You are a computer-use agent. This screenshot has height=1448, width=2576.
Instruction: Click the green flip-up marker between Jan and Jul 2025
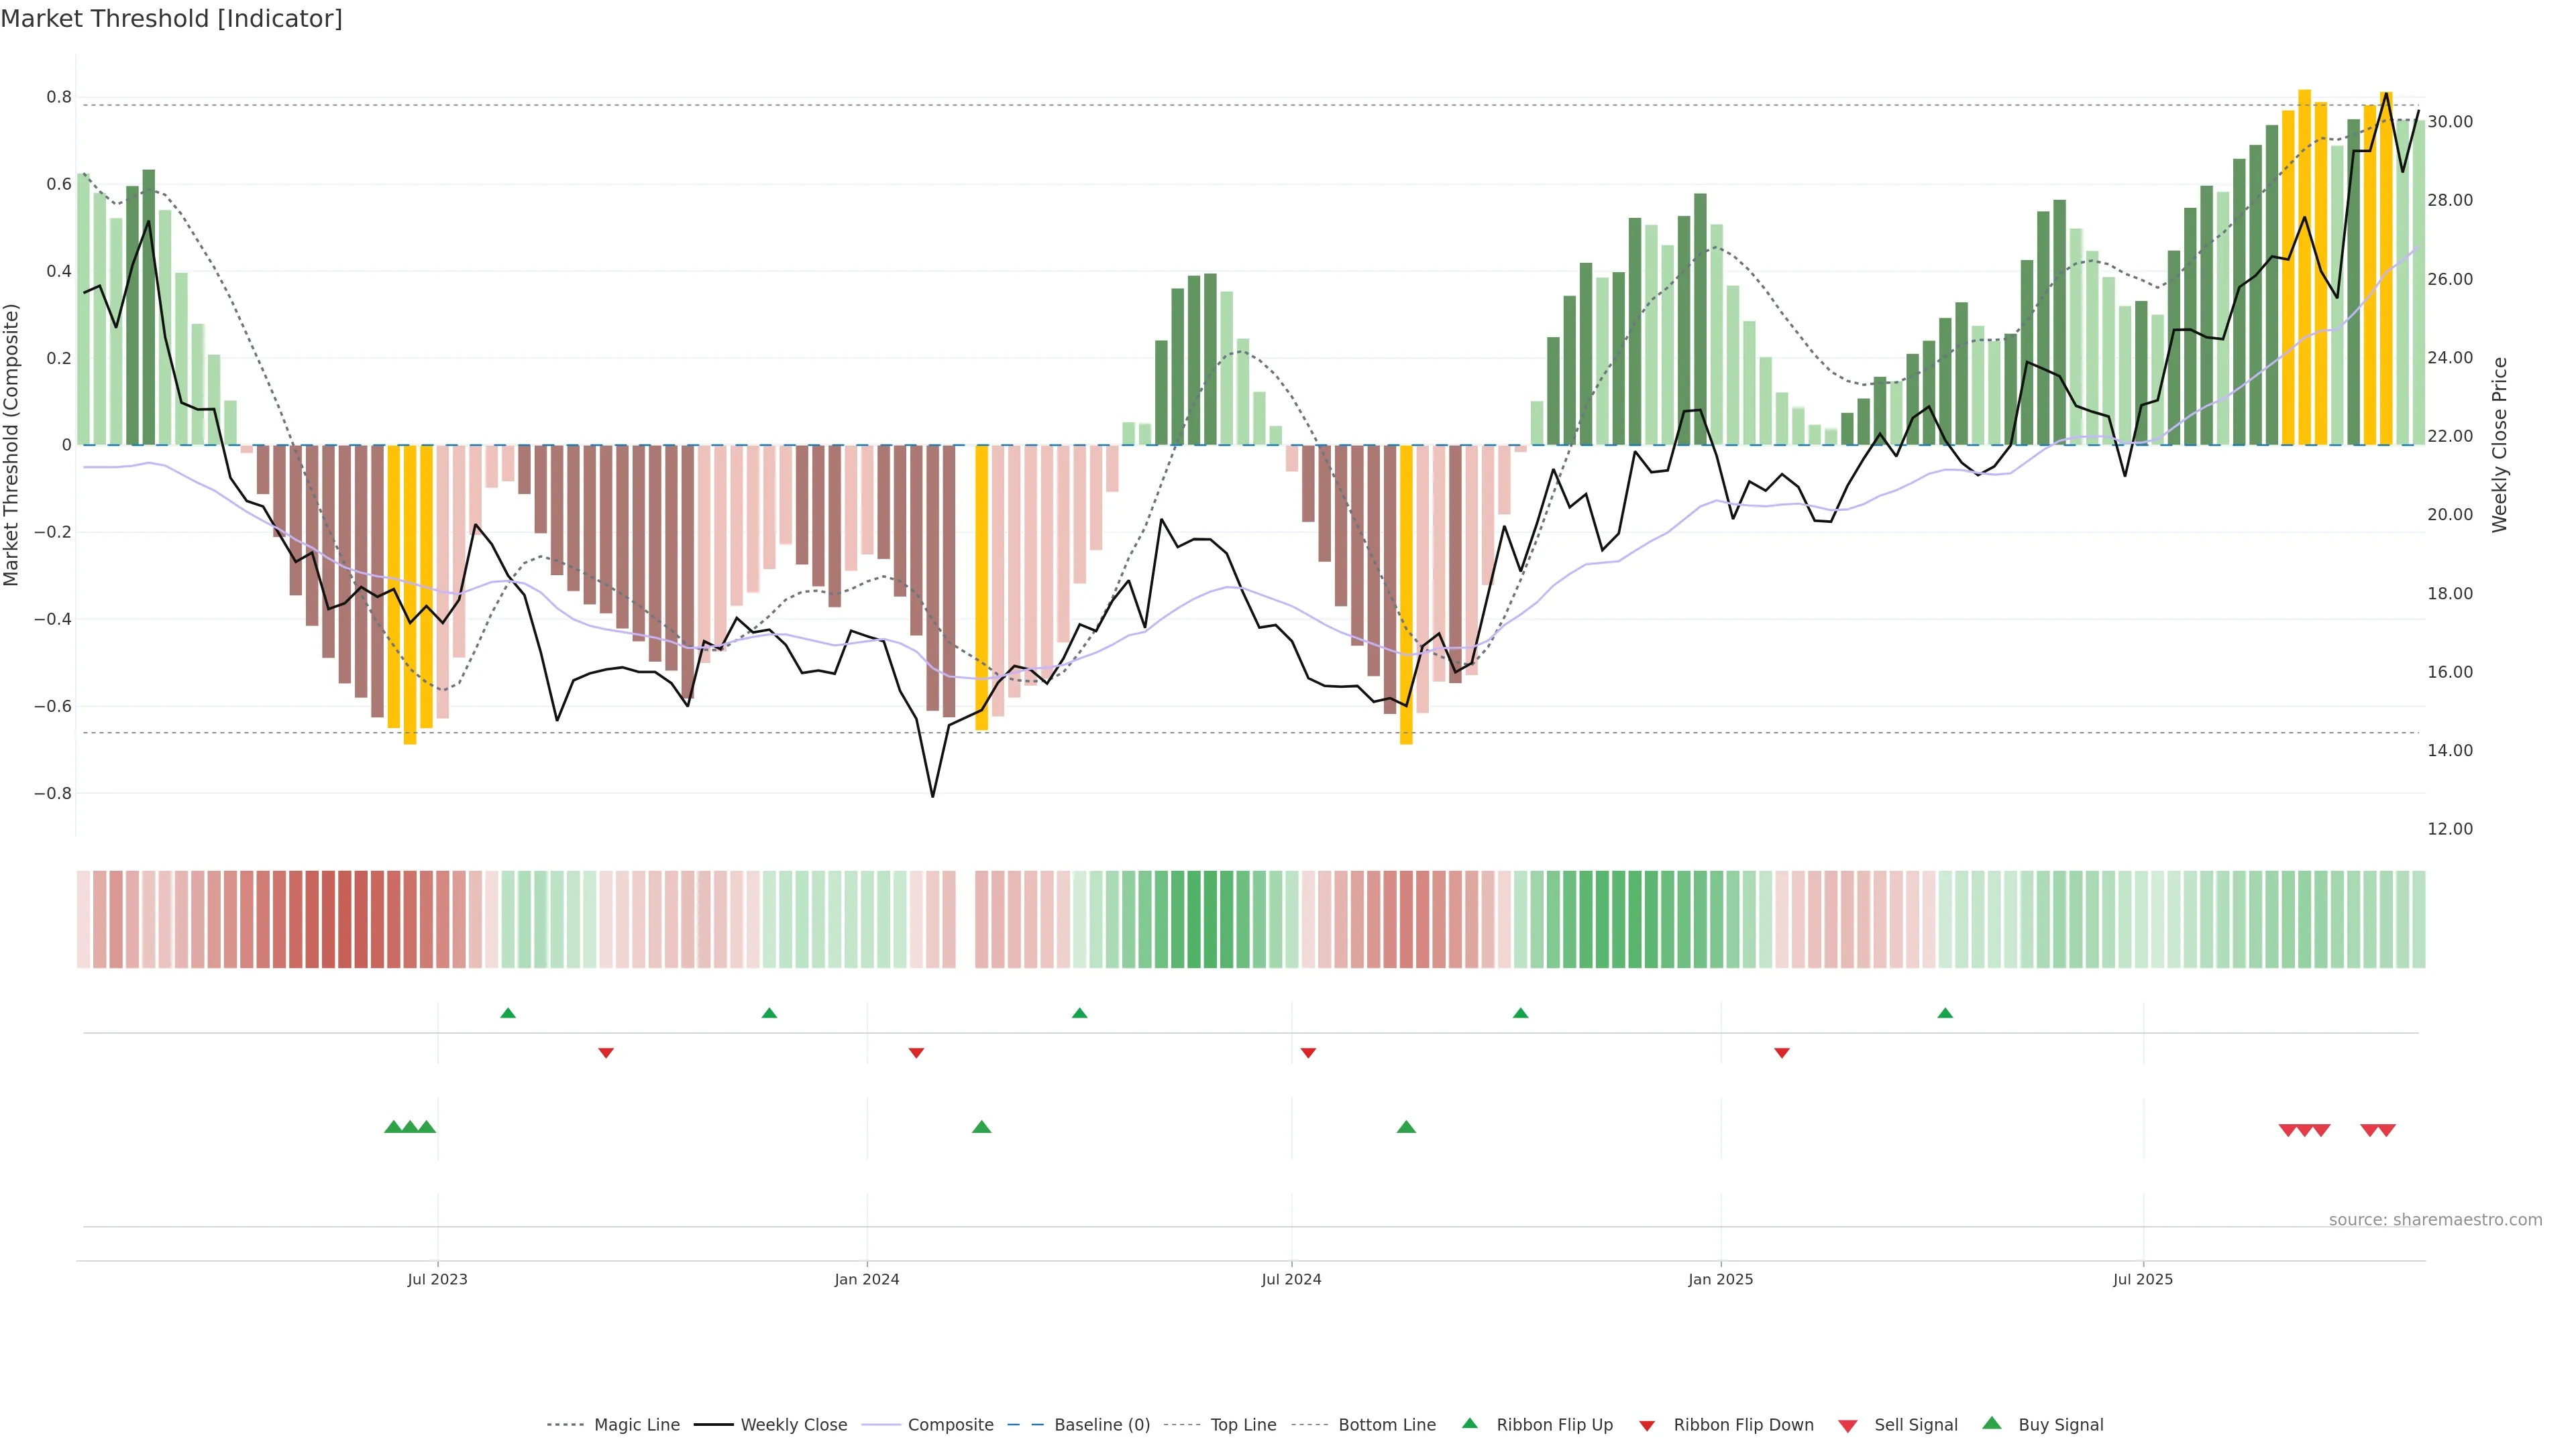[1945, 1014]
